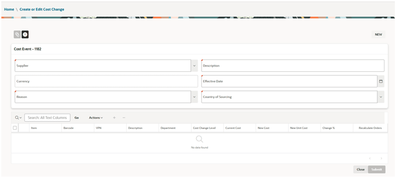This screenshot has width=397, height=177.
Task: Click the Department column header
Action: pos(175,128)
